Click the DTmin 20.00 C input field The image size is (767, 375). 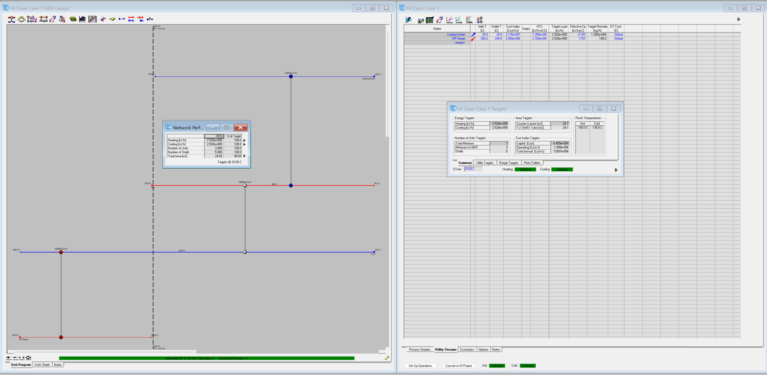pos(473,169)
